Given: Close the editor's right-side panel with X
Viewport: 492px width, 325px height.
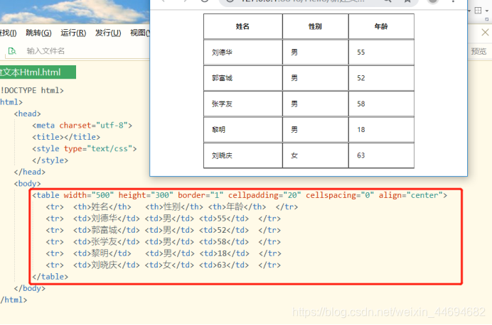Looking at the screenshot, I should point(485,32).
